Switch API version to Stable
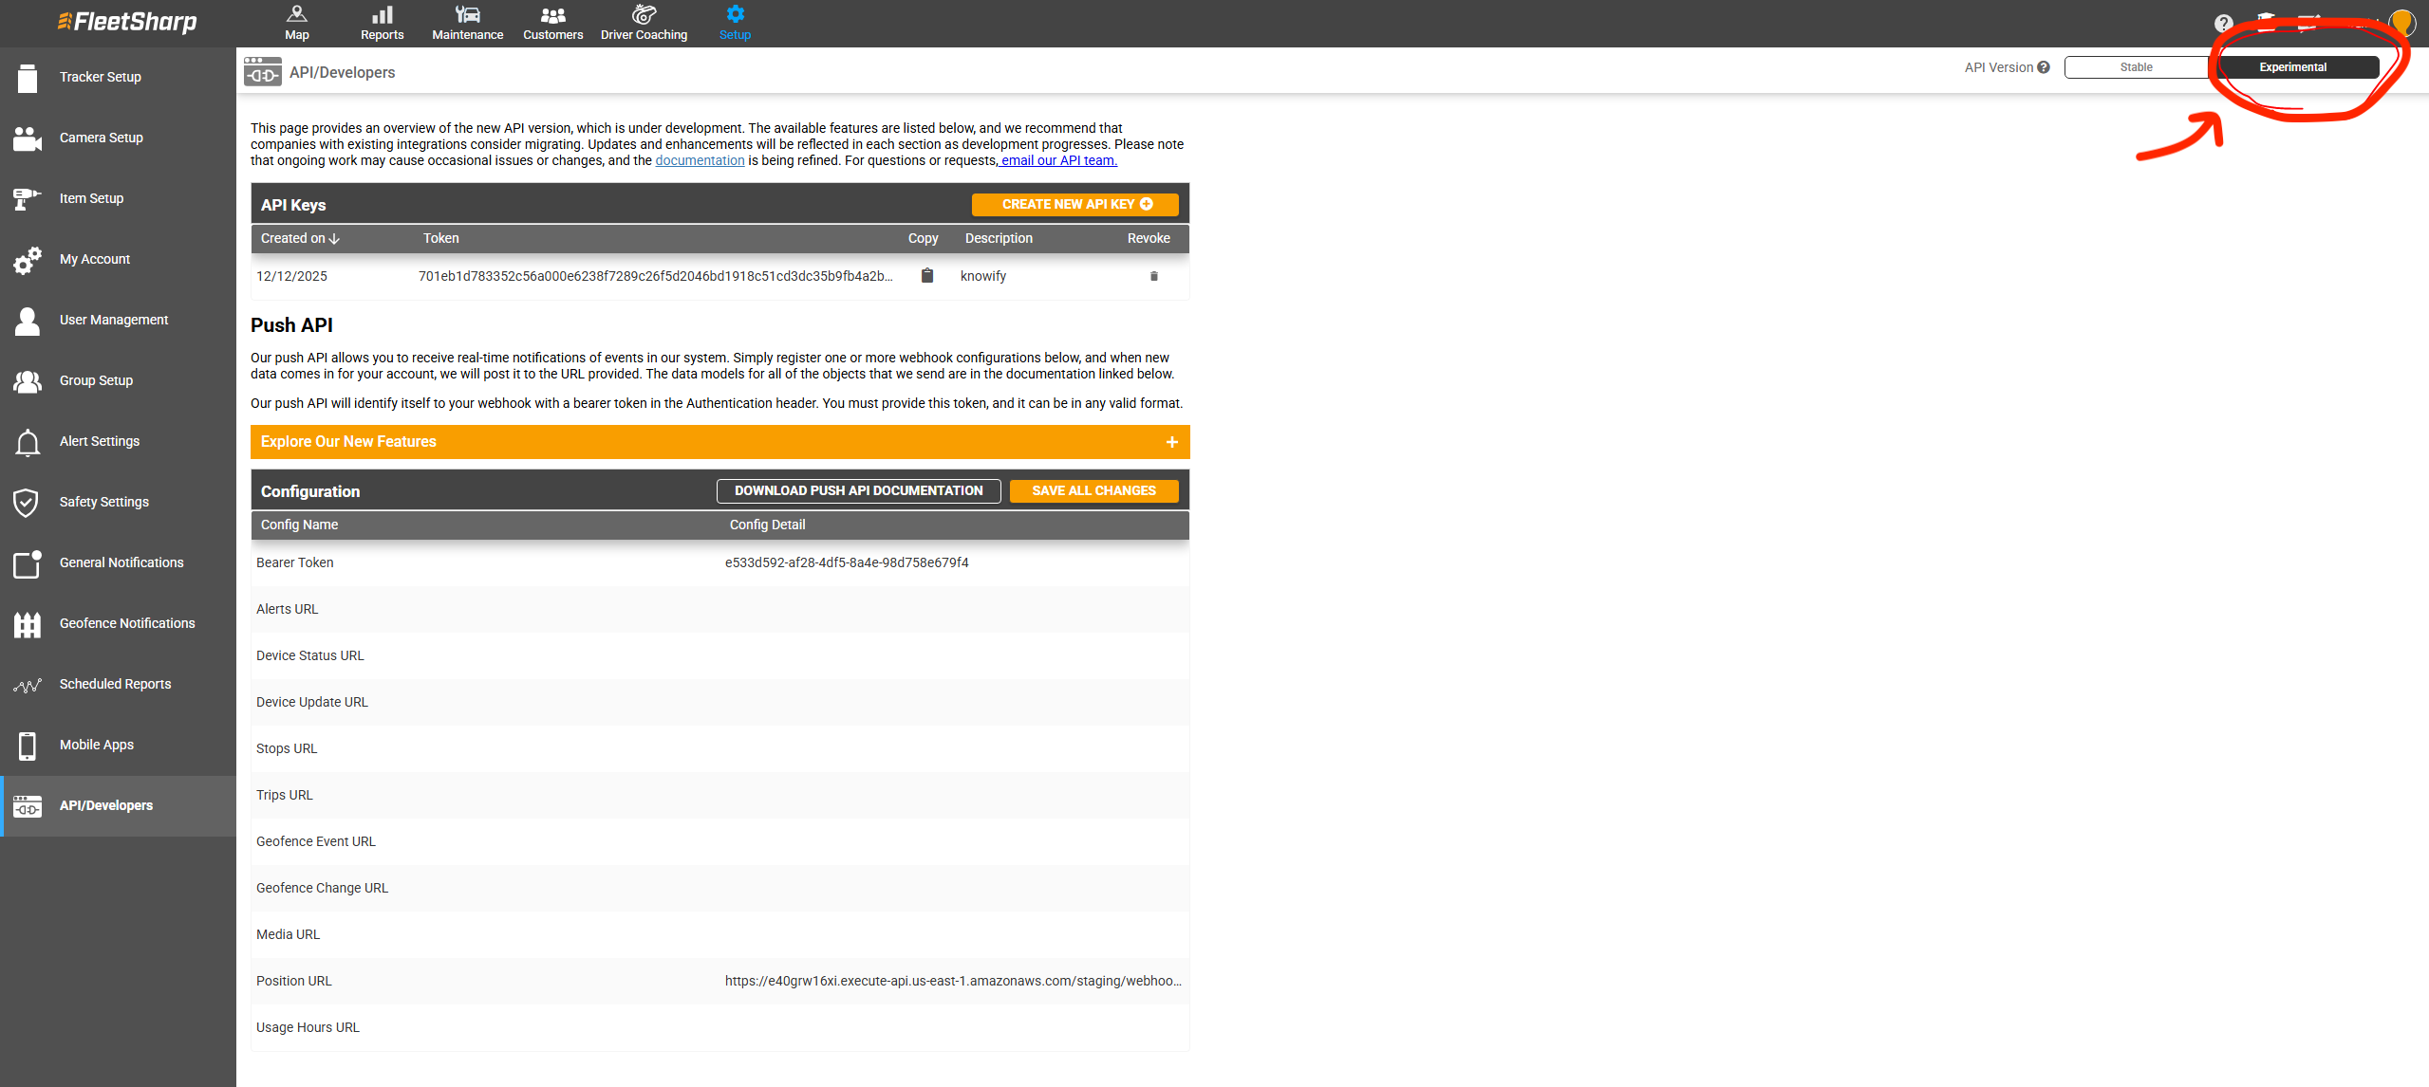2429x1087 pixels. pyautogui.click(x=2136, y=67)
